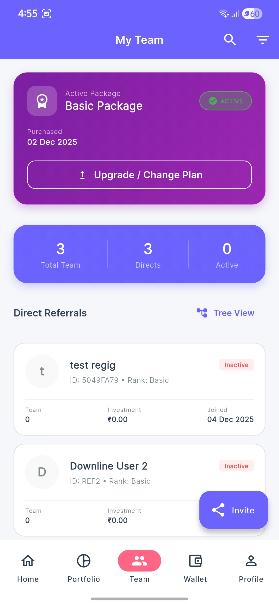Viewport: 279px width, 604px height.
Task: Click the Tree View hierarchy icon
Action: click(202, 313)
